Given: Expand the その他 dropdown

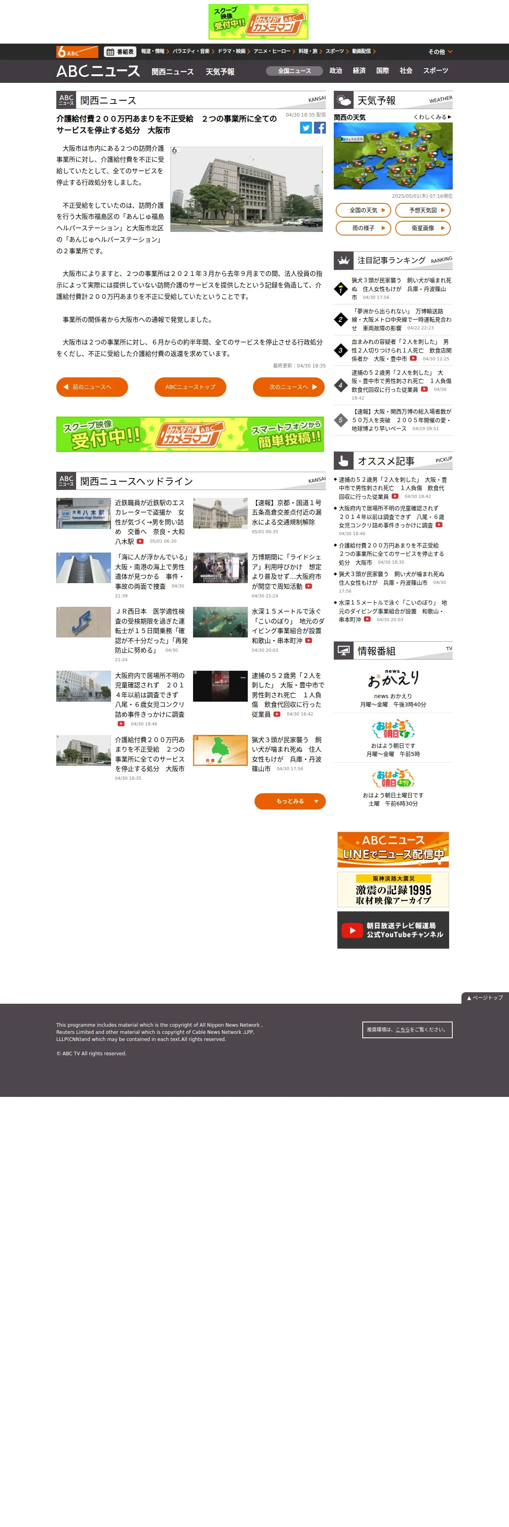Looking at the screenshot, I should click(440, 52).
